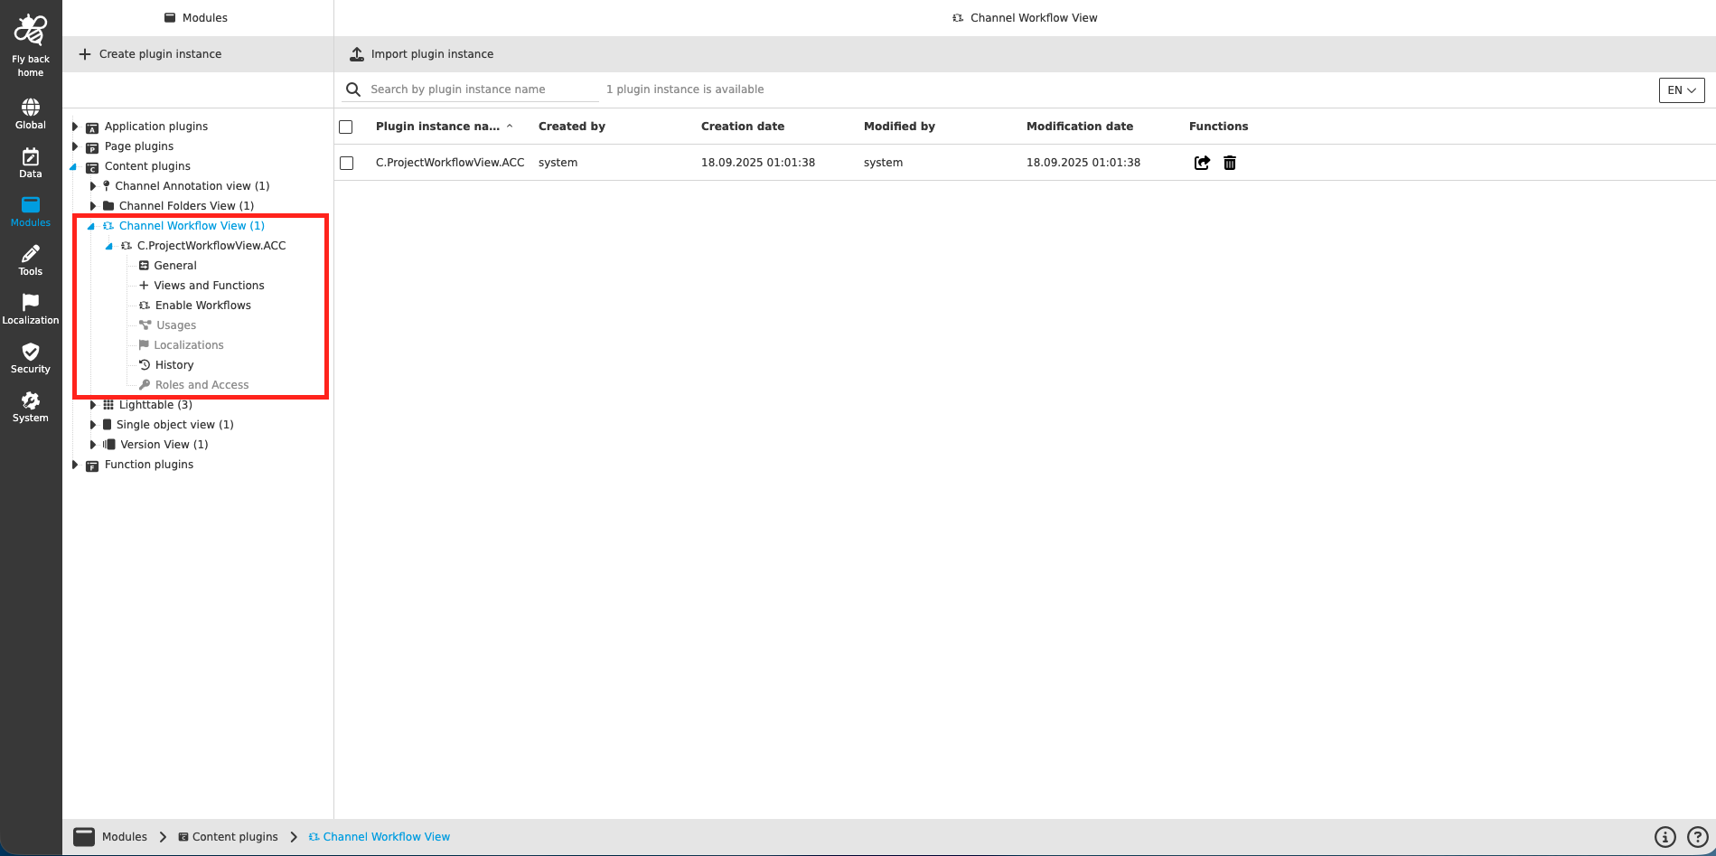Click the Fly back home logo
1716x856 pixels.
tap(30, 28)
